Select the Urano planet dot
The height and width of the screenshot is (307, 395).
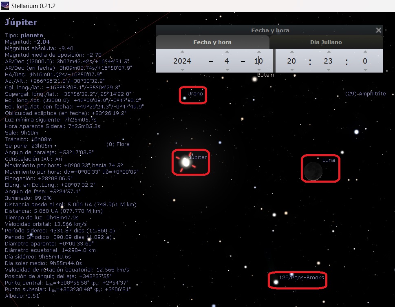coord(185,98)
